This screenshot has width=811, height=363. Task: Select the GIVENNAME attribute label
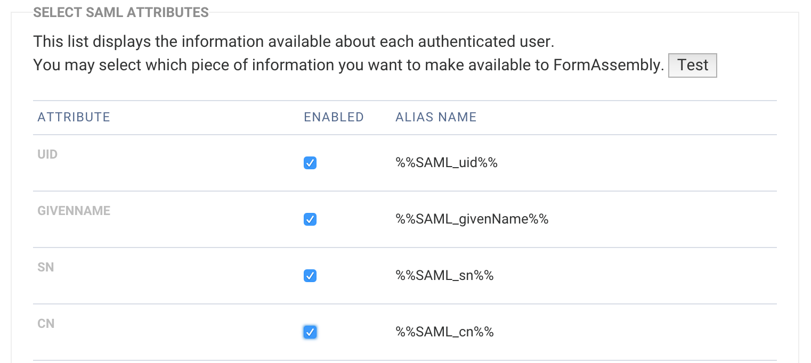click(x=74, y=211)
